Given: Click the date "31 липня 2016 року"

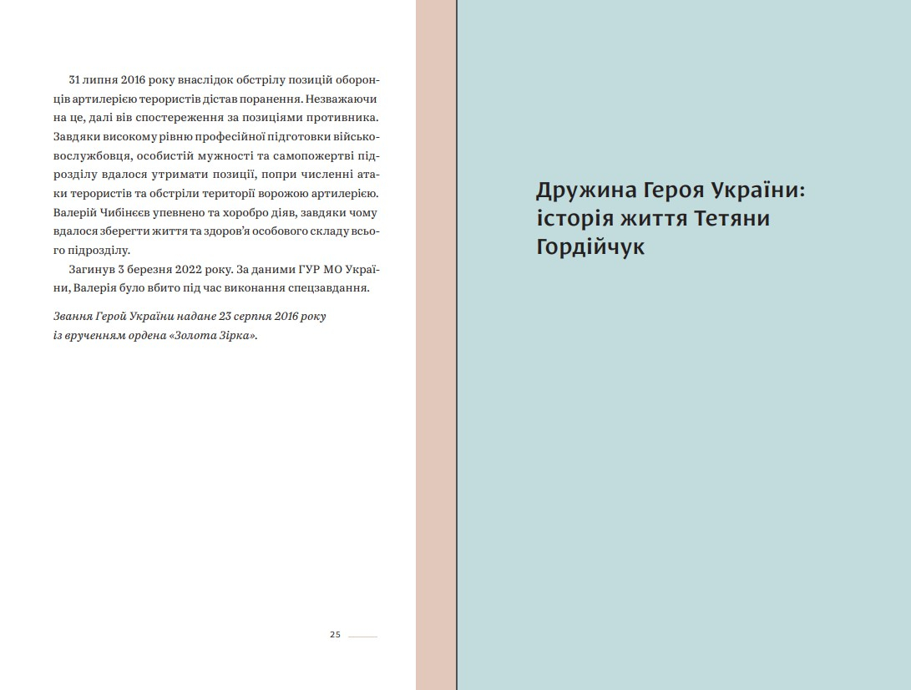Looking at the screenshot, I should [x=107, y=79].
